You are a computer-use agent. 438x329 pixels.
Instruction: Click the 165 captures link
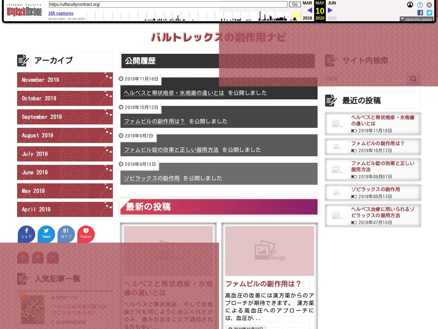61,13
